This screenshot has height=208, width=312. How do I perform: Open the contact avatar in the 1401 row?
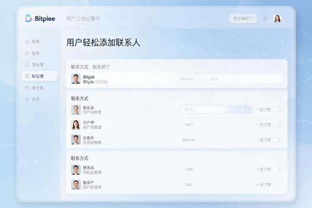[x=76, y=125]
